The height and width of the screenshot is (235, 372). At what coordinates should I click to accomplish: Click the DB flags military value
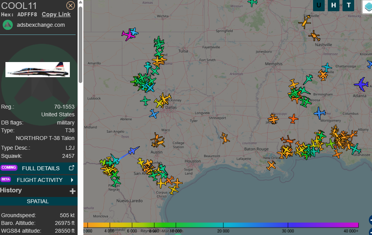point(66,123)
